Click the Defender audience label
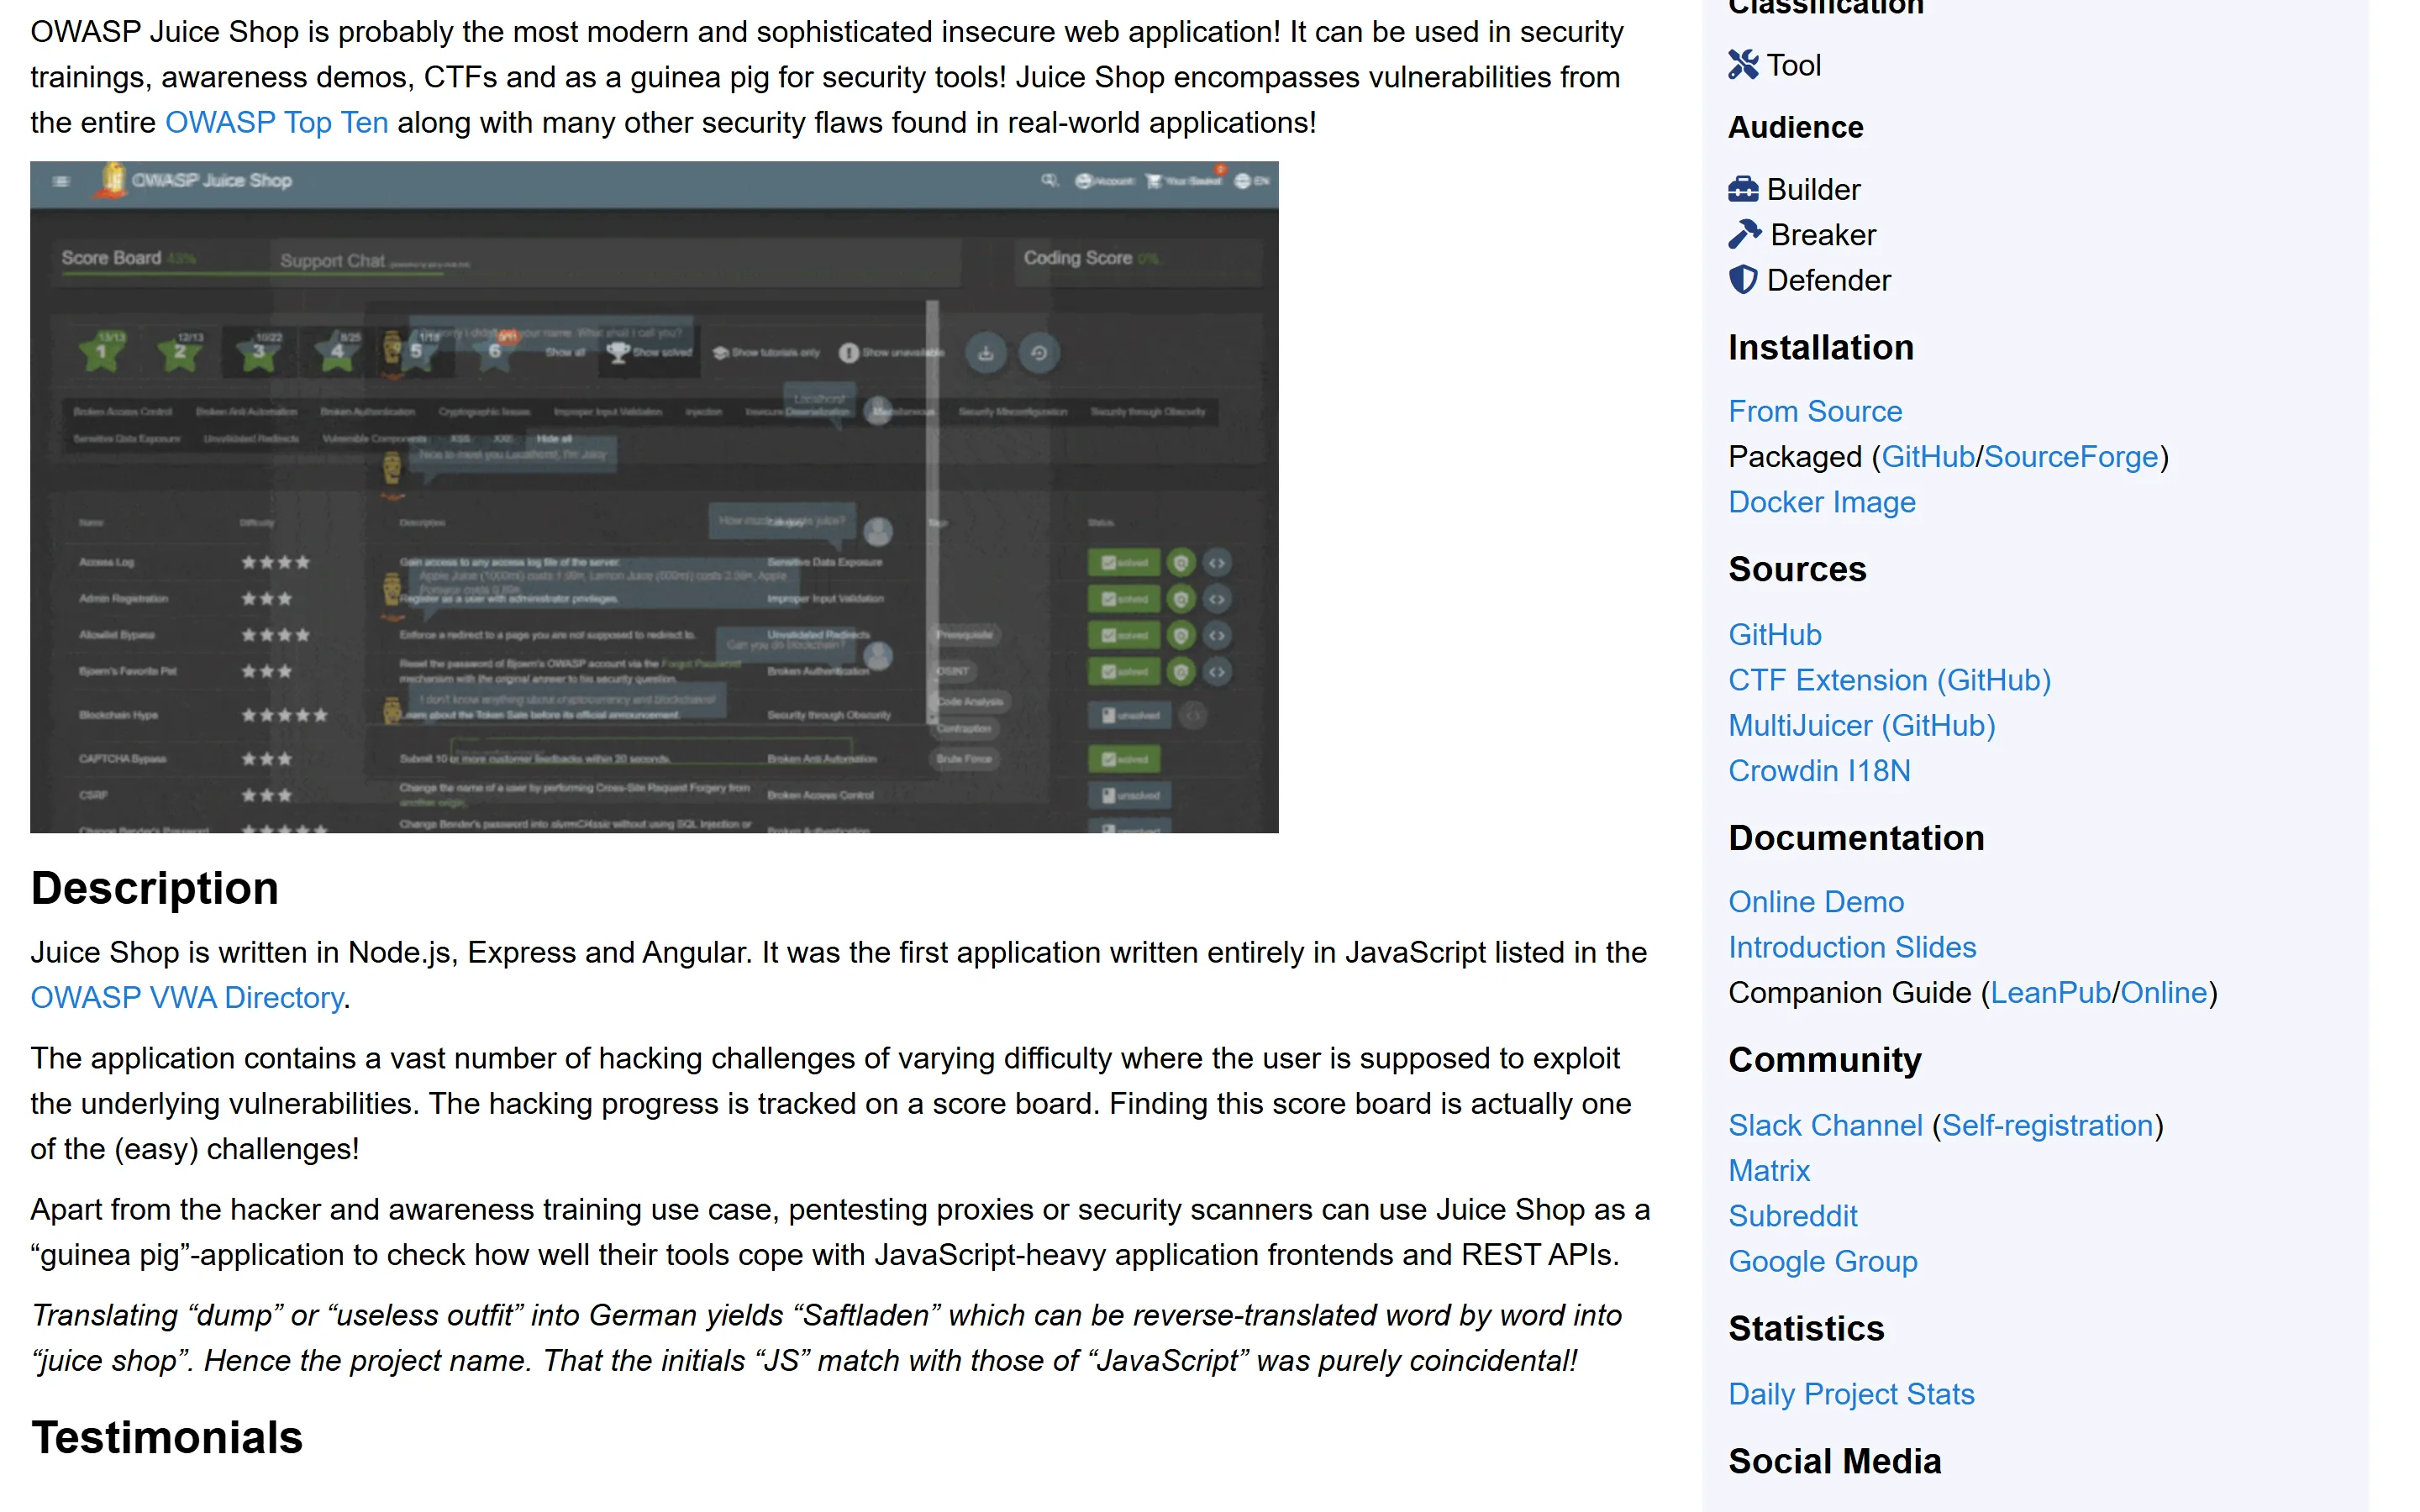 1828,280
